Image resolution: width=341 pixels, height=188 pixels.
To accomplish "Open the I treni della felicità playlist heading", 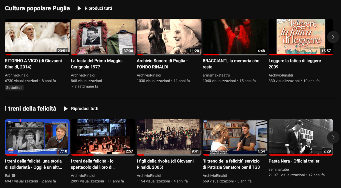I will click(31, 109).
